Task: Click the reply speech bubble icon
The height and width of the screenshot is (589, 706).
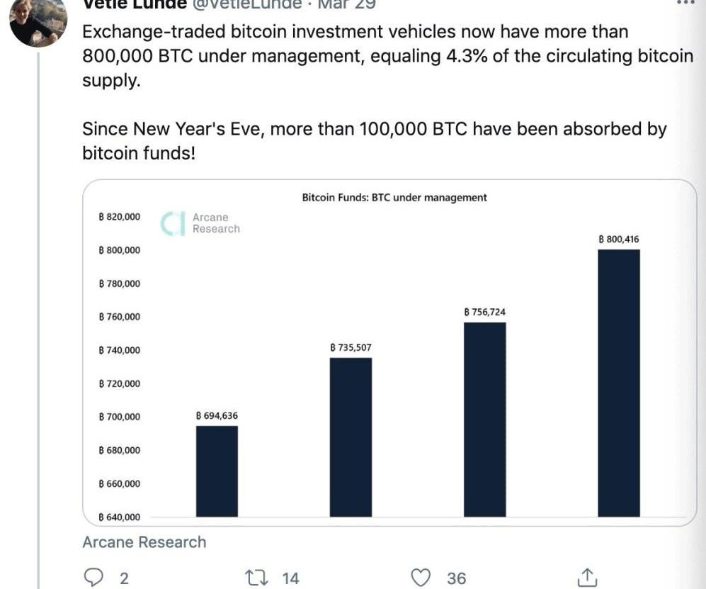Action: coord(94,578)
